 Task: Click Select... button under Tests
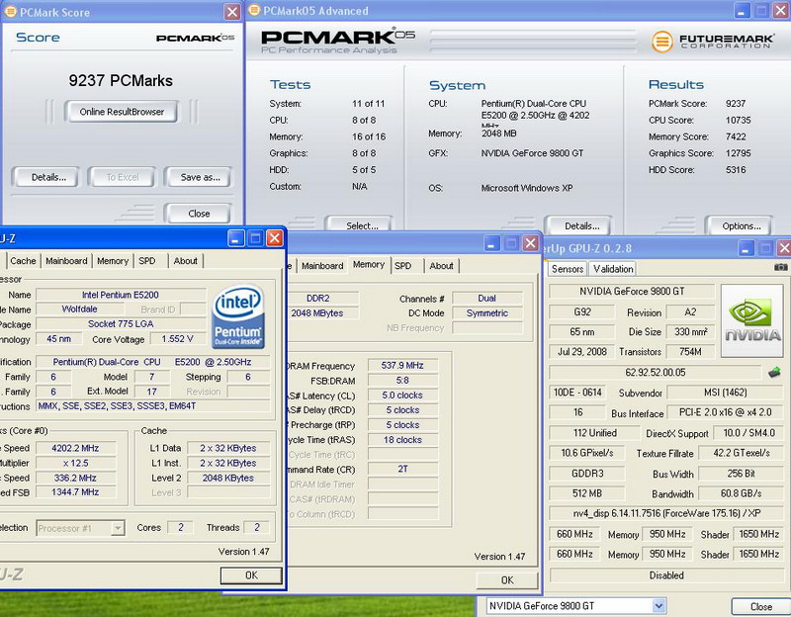[x=361, y=225]
